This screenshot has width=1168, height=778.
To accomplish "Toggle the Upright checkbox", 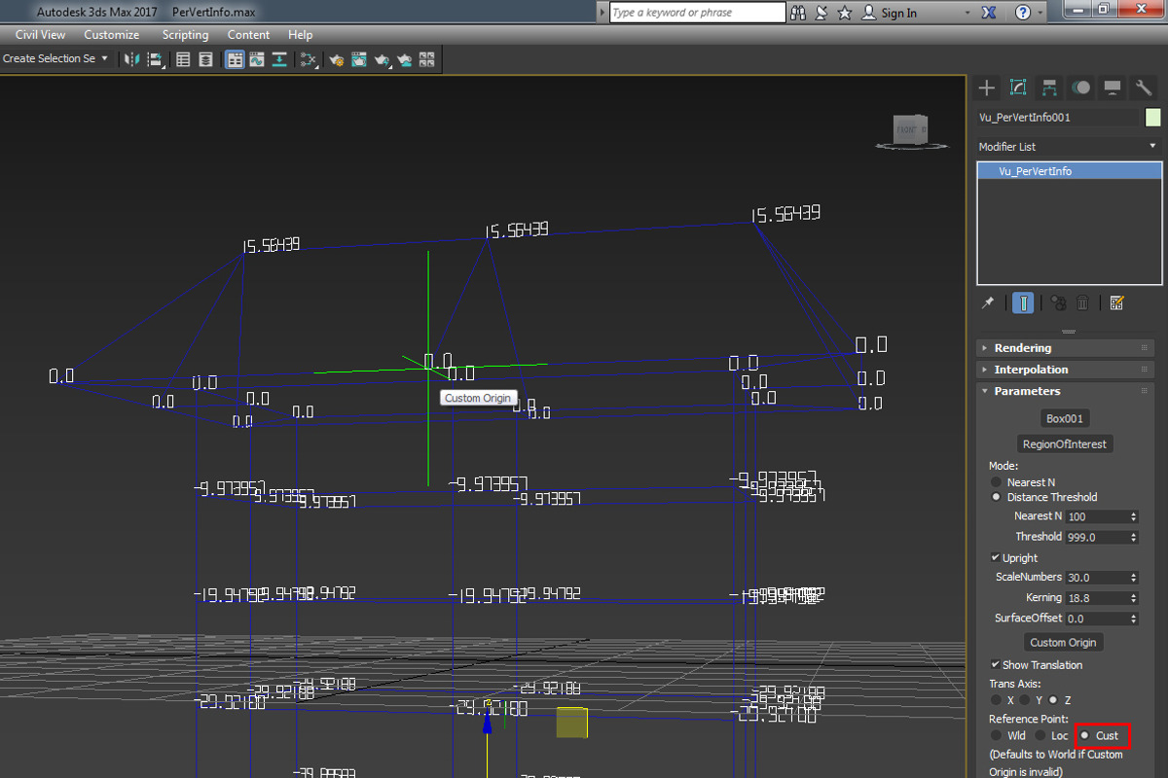I will pyautogui.click(x=995, y=557).
